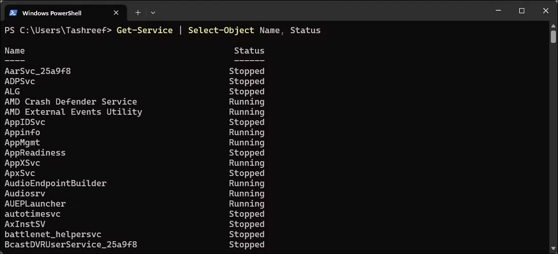Close the Windows PowerShell tab
558x254 pixels.
(x=116, y=13)
